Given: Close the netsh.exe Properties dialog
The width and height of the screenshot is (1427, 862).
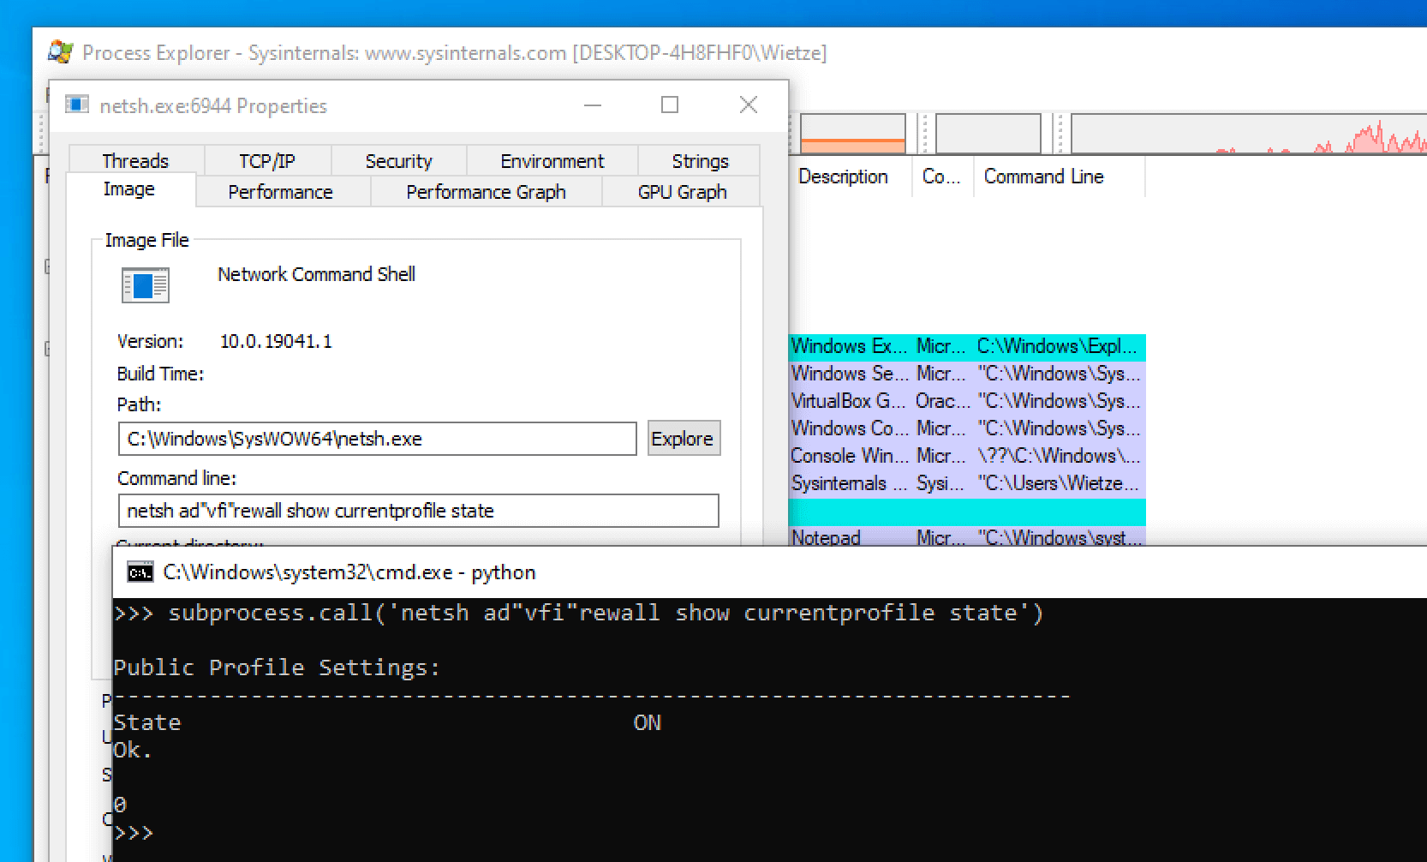Looking at the screenshot, I should [x=748, y=105].
